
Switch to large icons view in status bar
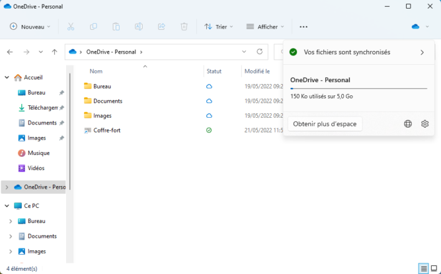click(x=434, y=268)
